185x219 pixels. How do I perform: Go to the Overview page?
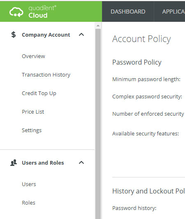pos(33,56)
